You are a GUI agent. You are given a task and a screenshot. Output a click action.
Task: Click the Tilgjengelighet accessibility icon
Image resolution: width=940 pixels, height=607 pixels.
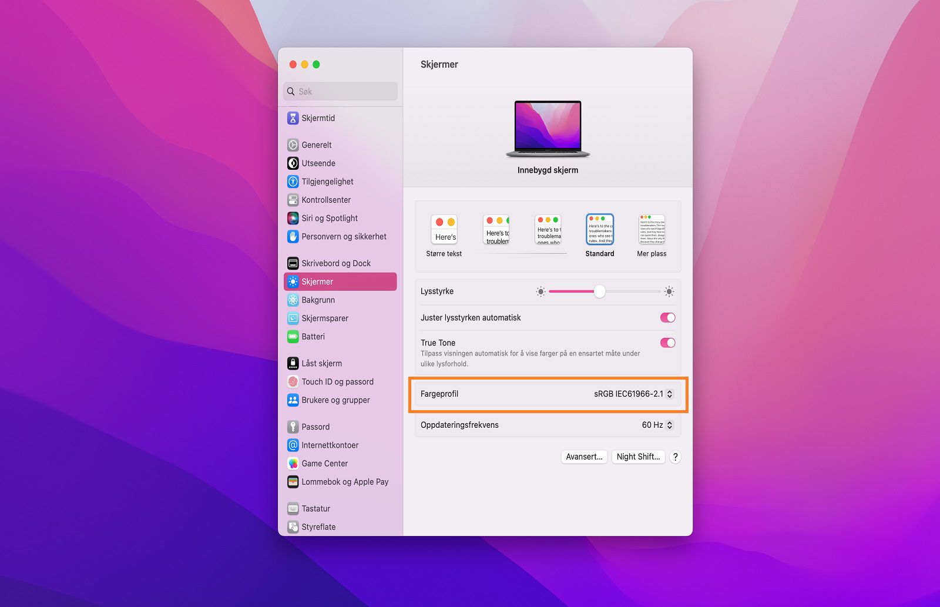(x=293, y=182)
